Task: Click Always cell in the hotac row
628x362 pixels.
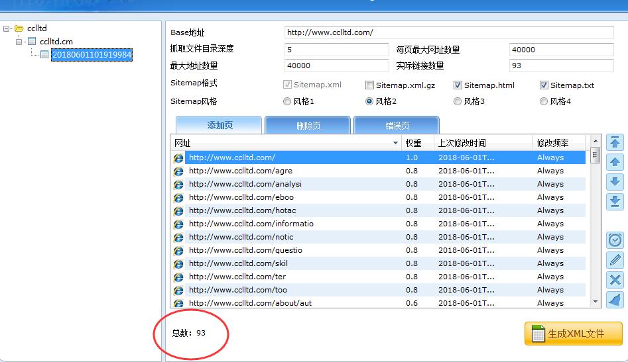Action: click(x=550, y=210)
